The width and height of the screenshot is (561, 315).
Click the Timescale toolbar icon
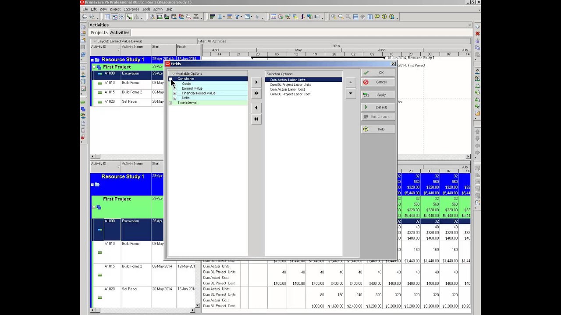pyautogui.click(x=230, y=17)
